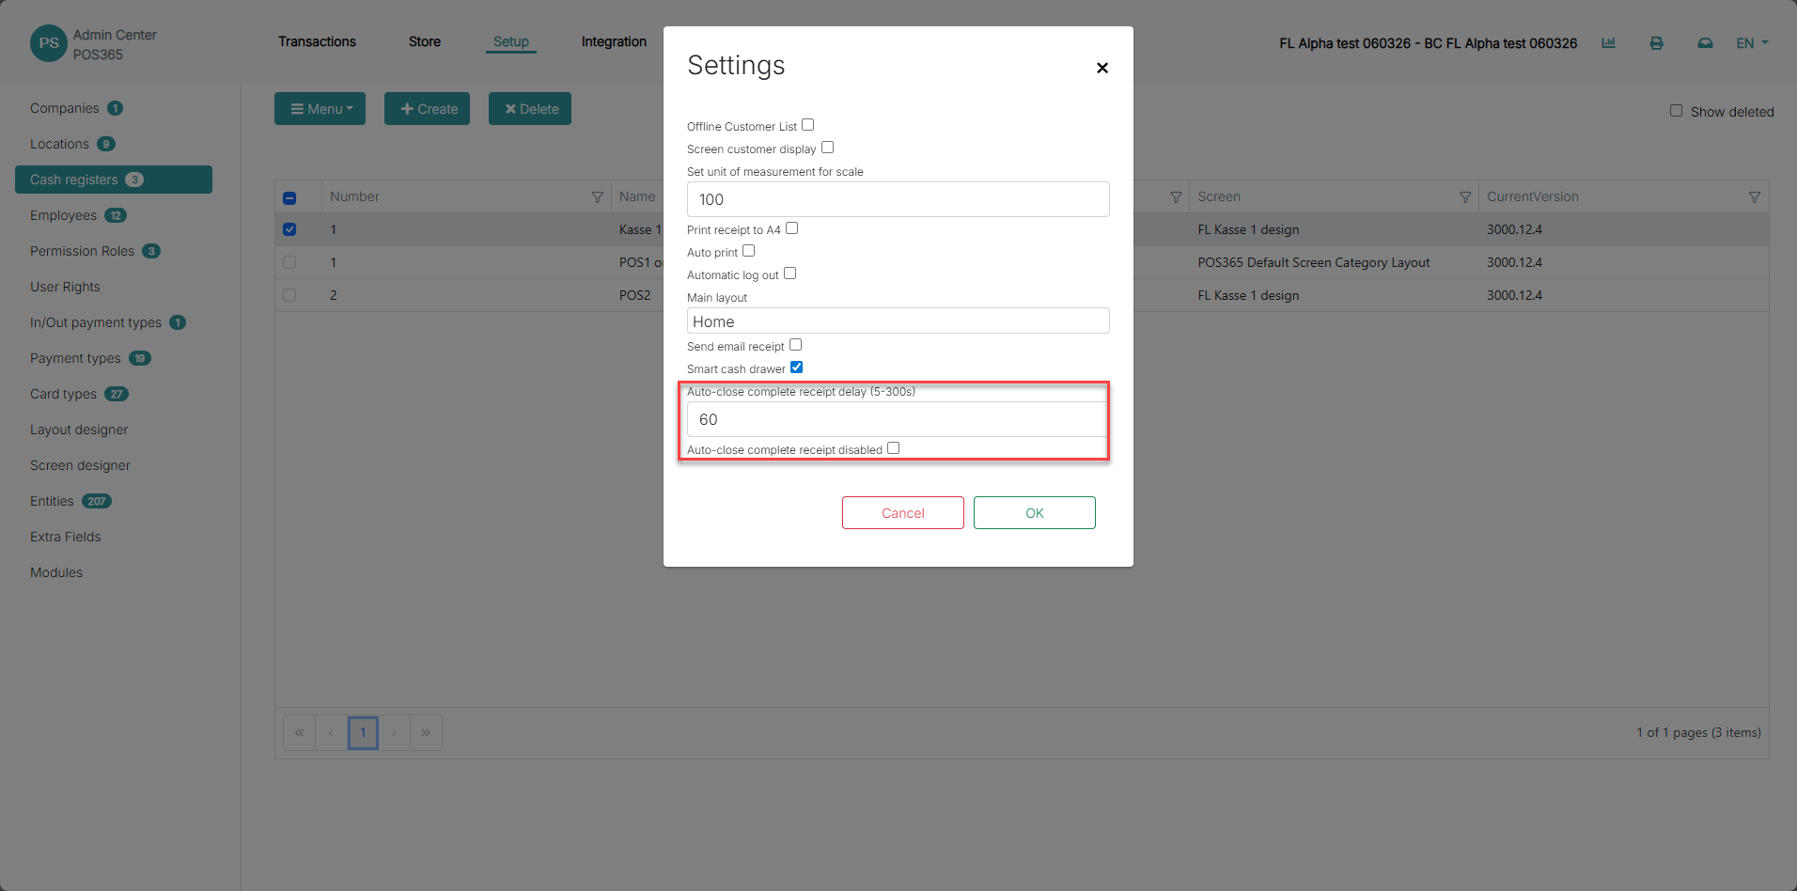Open the Main layout Home field

click(x=898, y=321)
